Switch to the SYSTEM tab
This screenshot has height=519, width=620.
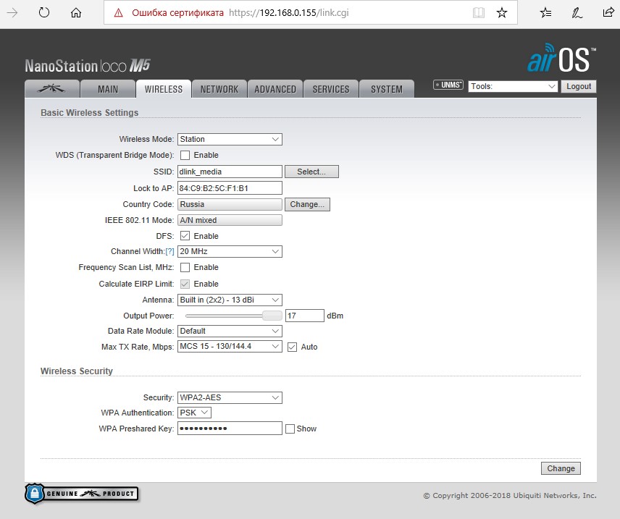(387, 89)
